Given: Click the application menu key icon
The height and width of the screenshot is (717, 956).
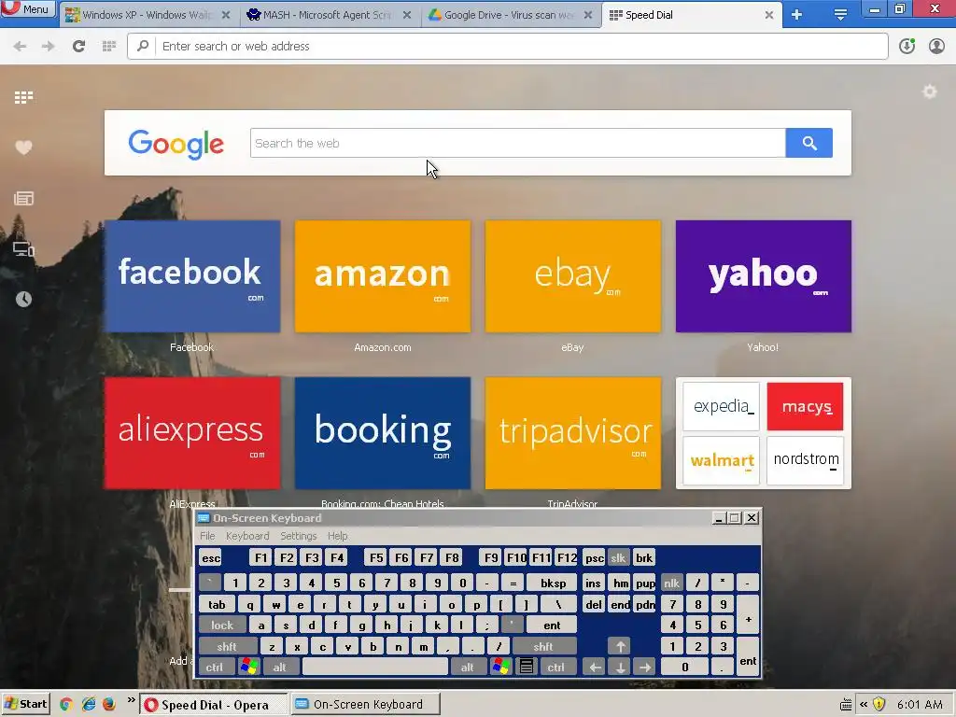Looking at the screenshot, I should pyautogui.click(x=527, y=667).
